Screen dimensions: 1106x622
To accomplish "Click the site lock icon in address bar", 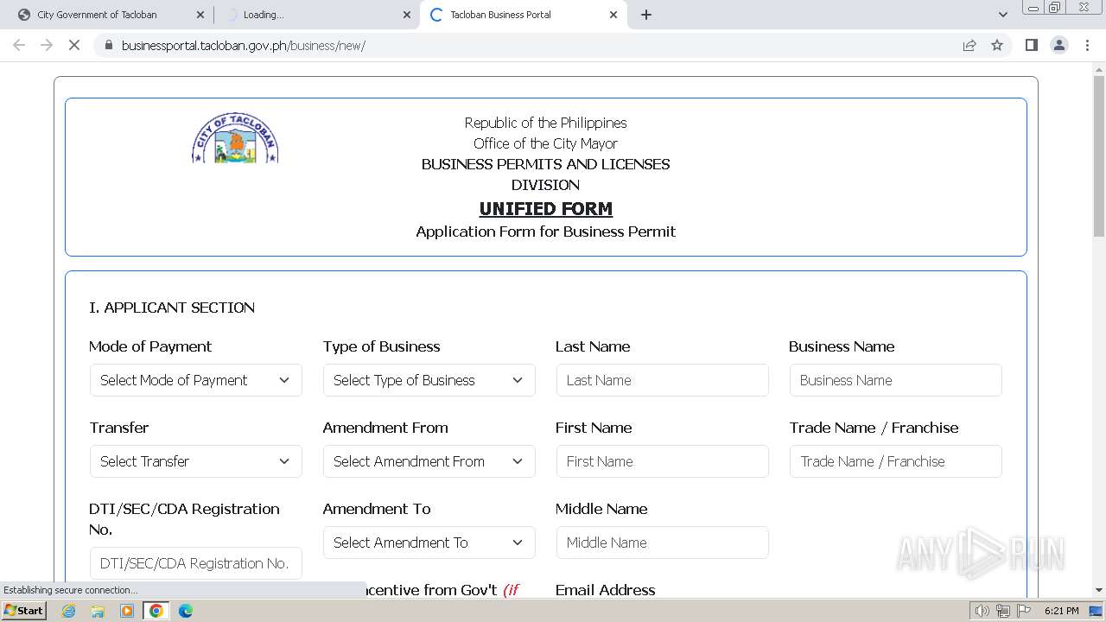I will (x=108, y=45).
